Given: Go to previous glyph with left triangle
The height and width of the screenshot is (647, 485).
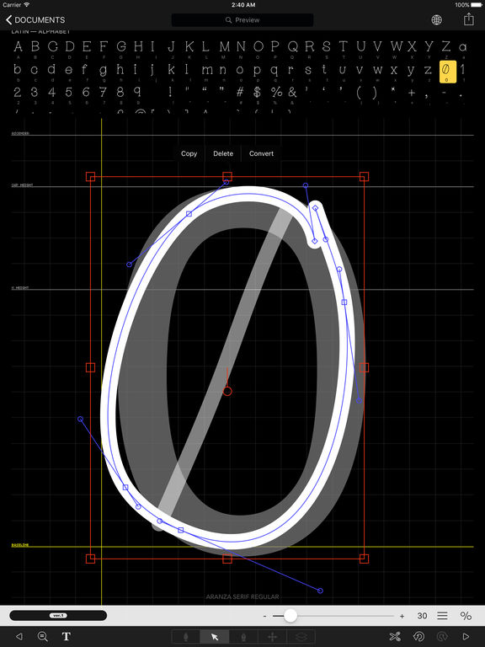Looking at the screenshot, I should [x=19, y=637].
